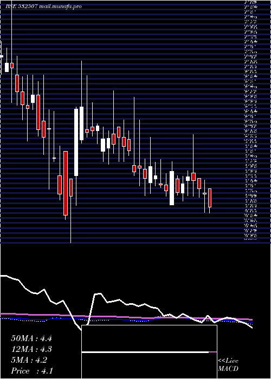Click the BSE 532507 mail.munafa.pro title
271x379 pixels.
pyautogui.click(x=43, y=6)
